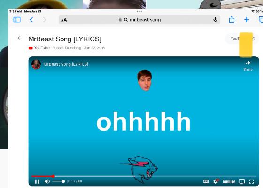
Task: Show all tabs overview icon
Action: (261, 20)
